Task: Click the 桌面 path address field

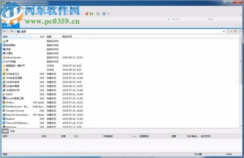Action: click(120, 32)
